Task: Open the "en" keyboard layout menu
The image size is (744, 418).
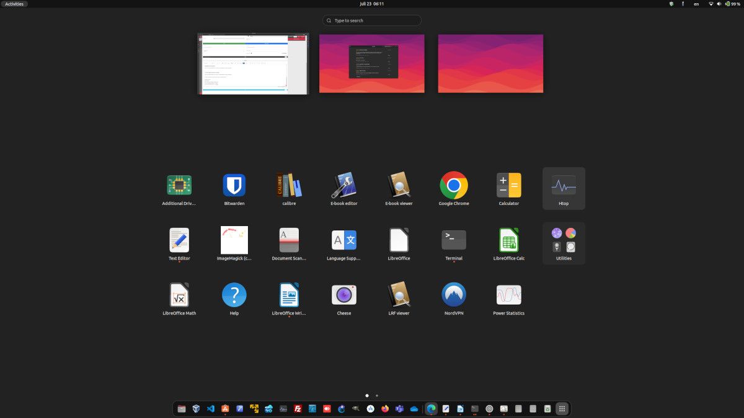Action: coord(696,4)
